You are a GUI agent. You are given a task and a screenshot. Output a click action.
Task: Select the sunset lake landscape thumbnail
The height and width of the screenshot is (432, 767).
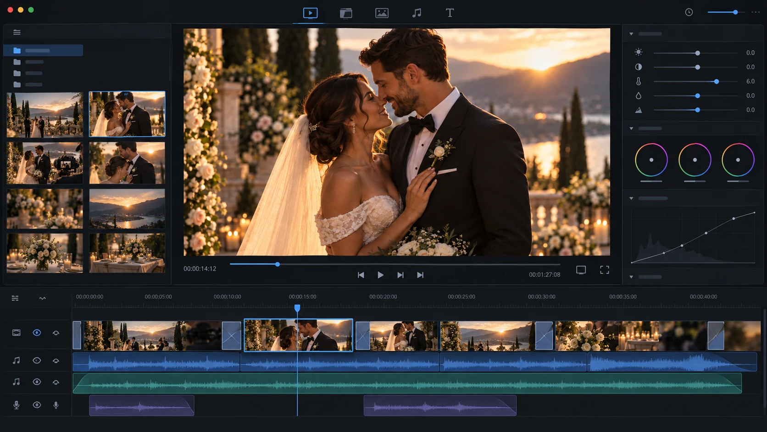click(x=127, y=209)
